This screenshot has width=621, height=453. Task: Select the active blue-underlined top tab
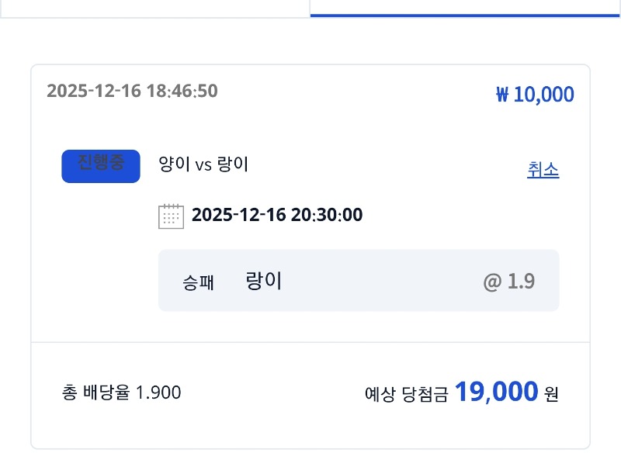466,8
